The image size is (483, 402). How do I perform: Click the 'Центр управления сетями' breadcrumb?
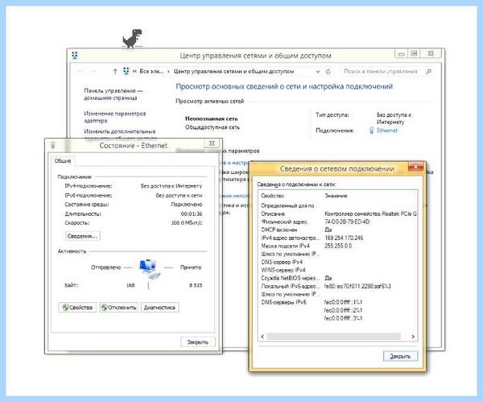(233, 72)
